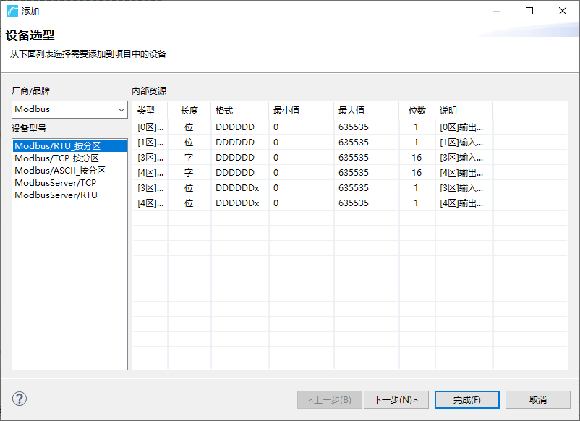Select Modbus/RTU_按分区 device model
Image resolution: width=580 pixels, height=421 pixels.
pos(69,146)
